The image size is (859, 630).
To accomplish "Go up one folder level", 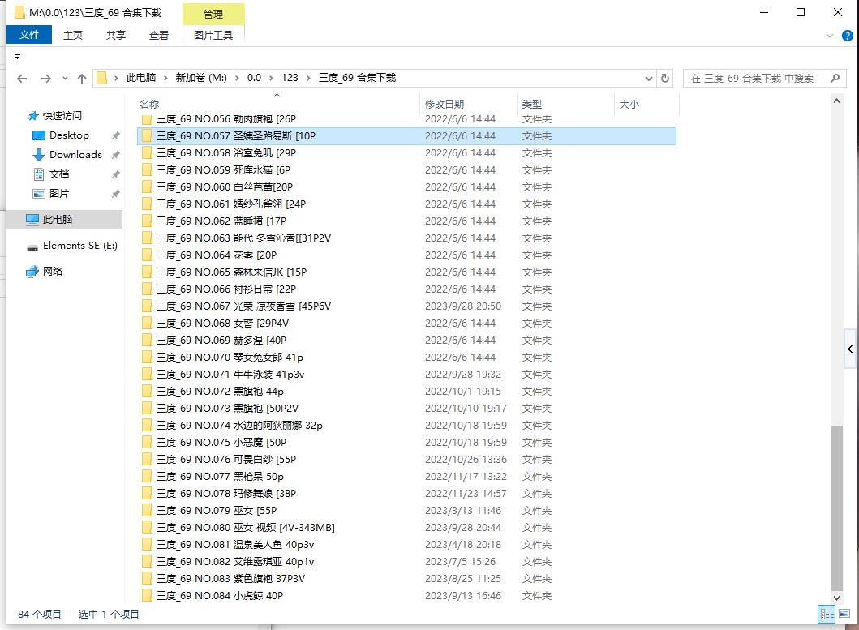I will point(82,79).
